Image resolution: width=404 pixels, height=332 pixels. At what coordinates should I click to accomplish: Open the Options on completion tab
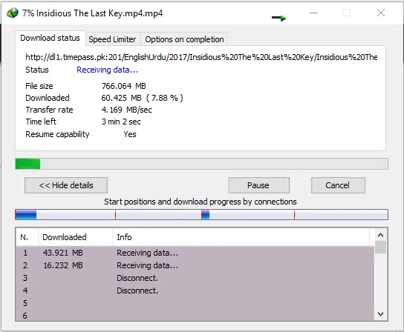[x=184, y=39]
